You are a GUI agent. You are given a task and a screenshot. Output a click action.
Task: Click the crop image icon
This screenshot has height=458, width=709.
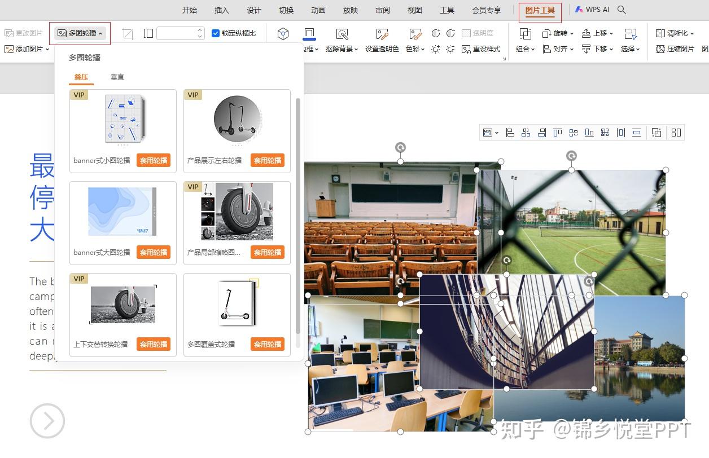pos(128,34)
